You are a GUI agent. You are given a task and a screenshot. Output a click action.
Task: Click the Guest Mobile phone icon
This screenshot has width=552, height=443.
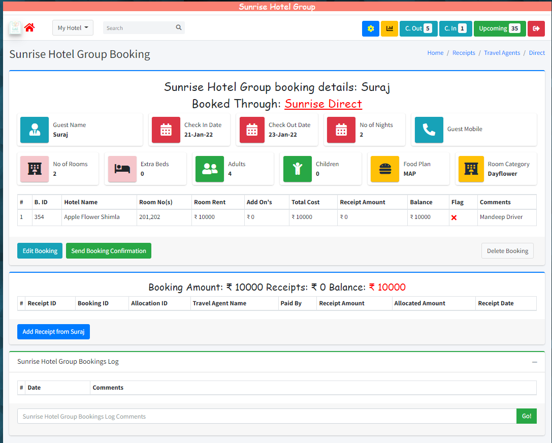(429, 130)
